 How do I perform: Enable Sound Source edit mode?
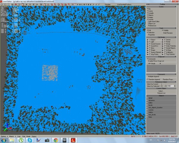155,44
